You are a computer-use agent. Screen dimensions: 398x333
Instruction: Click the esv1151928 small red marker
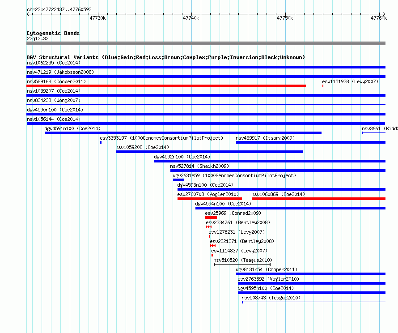[323, 86]
